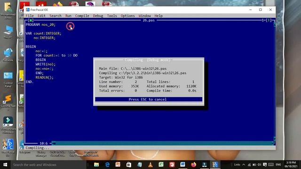Open VLC media player from the taskbar
Screen dimensions: 301x169
pyautogui.click(x=150, y=165)
